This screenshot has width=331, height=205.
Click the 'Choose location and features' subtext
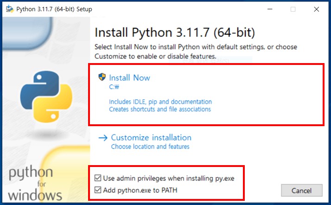(x=150, y=147)
